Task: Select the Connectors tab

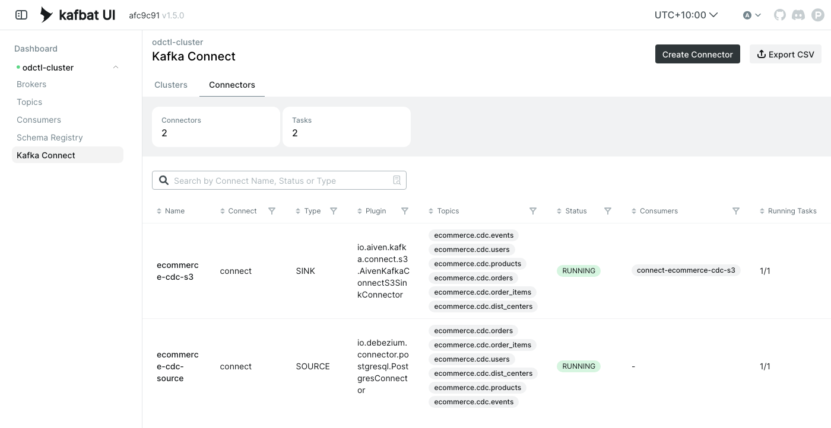Action: point(232,85)
